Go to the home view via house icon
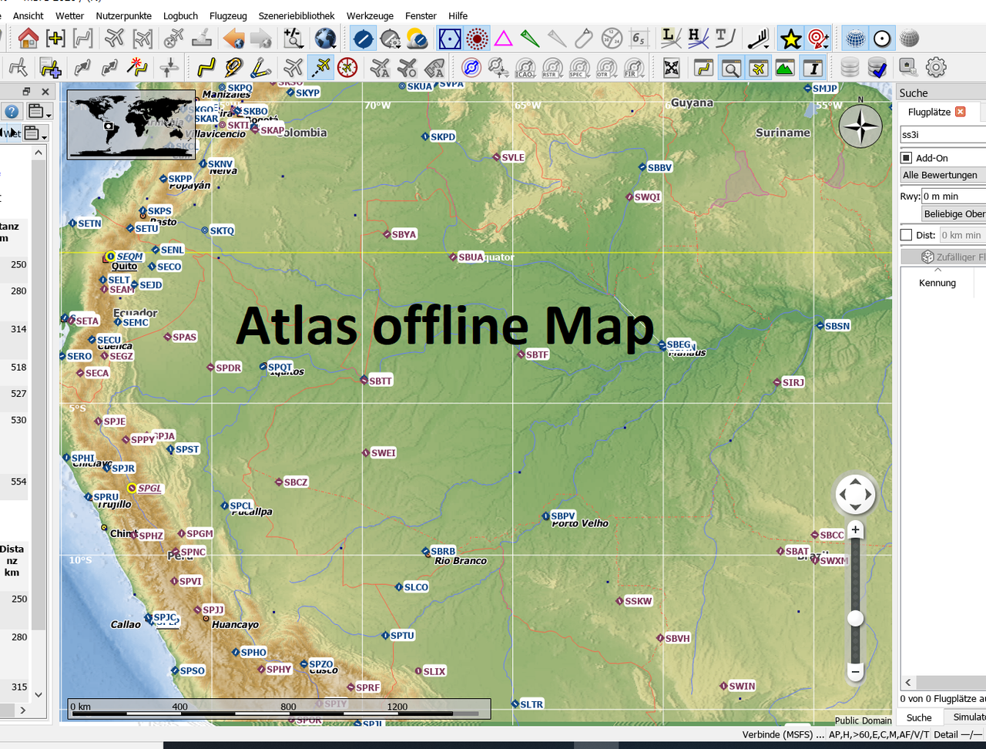986x749 pixels. [28, 38]
